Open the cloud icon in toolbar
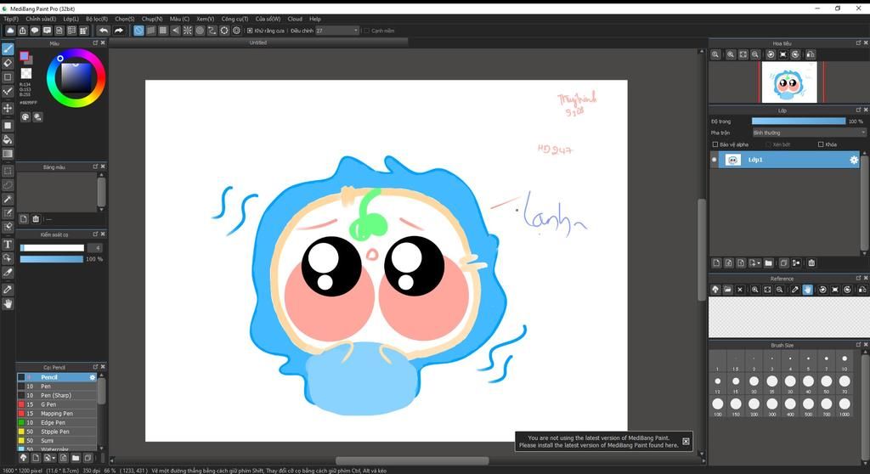 [10, 31]
